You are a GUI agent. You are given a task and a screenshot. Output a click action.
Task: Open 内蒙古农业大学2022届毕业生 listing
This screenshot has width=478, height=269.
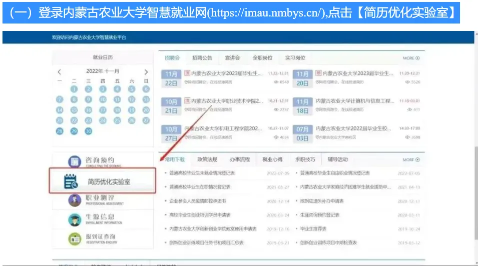pos(353,128)
